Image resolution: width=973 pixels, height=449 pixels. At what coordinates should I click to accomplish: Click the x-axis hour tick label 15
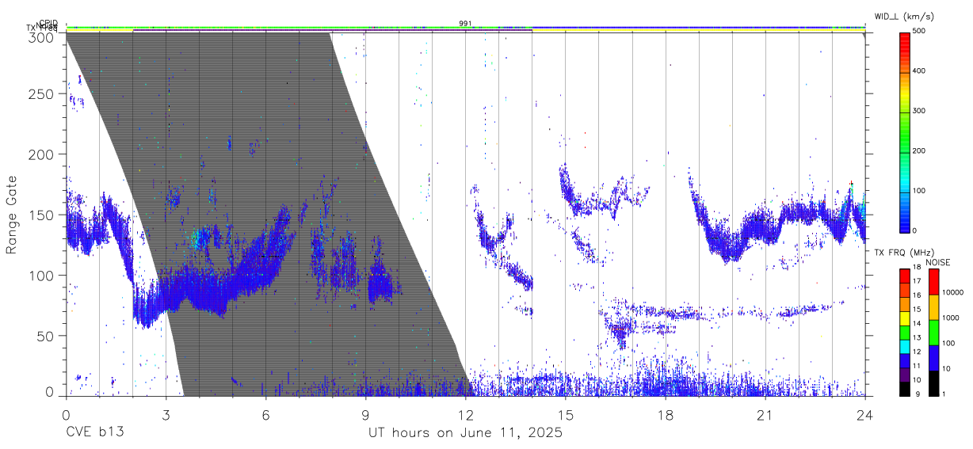tap(565, 414)
